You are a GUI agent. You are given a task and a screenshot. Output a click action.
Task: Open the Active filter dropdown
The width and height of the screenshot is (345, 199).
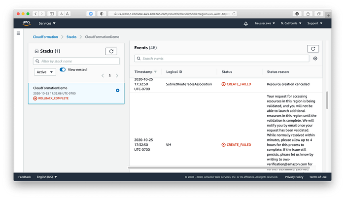45,72
